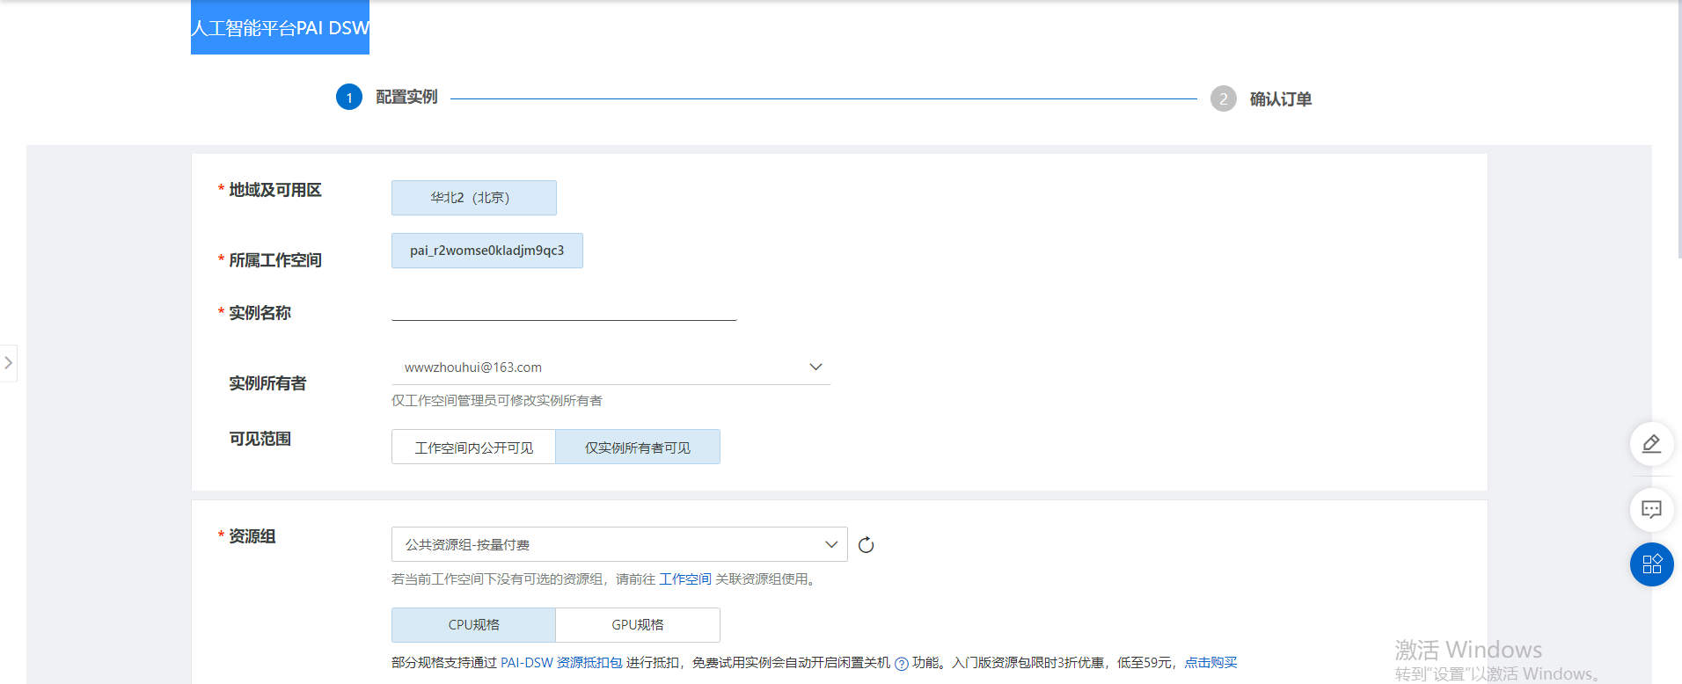Open the 资源组 dropdown list

pos(618,545)
